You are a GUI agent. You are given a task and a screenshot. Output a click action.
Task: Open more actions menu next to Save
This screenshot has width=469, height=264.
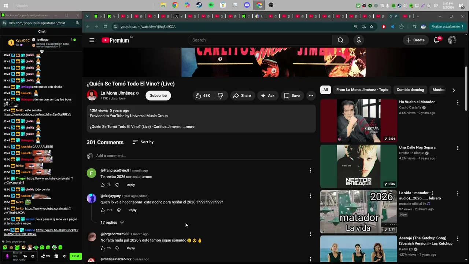[311, 96]
